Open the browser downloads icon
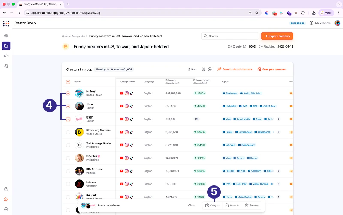Viewport: 343px width, 215px height. click(x=313, y=13)
